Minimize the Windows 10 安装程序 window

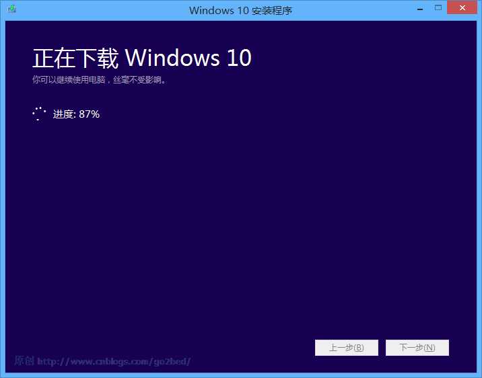pyautogui.click(x=420, y=9)
